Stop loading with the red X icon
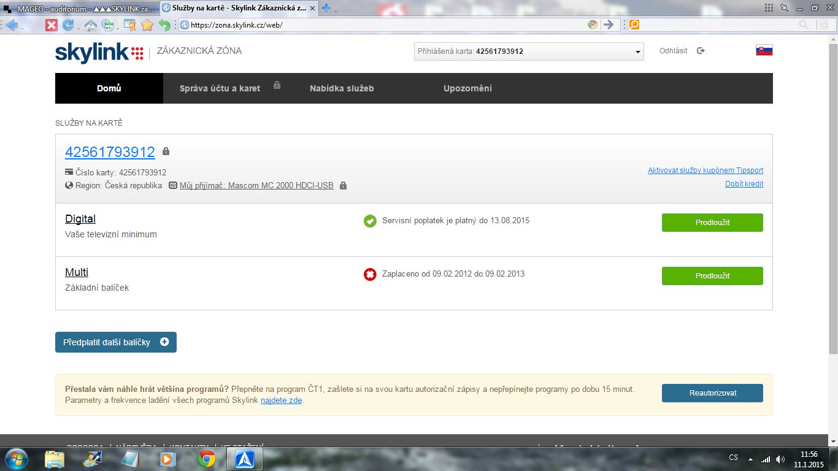 52,25
